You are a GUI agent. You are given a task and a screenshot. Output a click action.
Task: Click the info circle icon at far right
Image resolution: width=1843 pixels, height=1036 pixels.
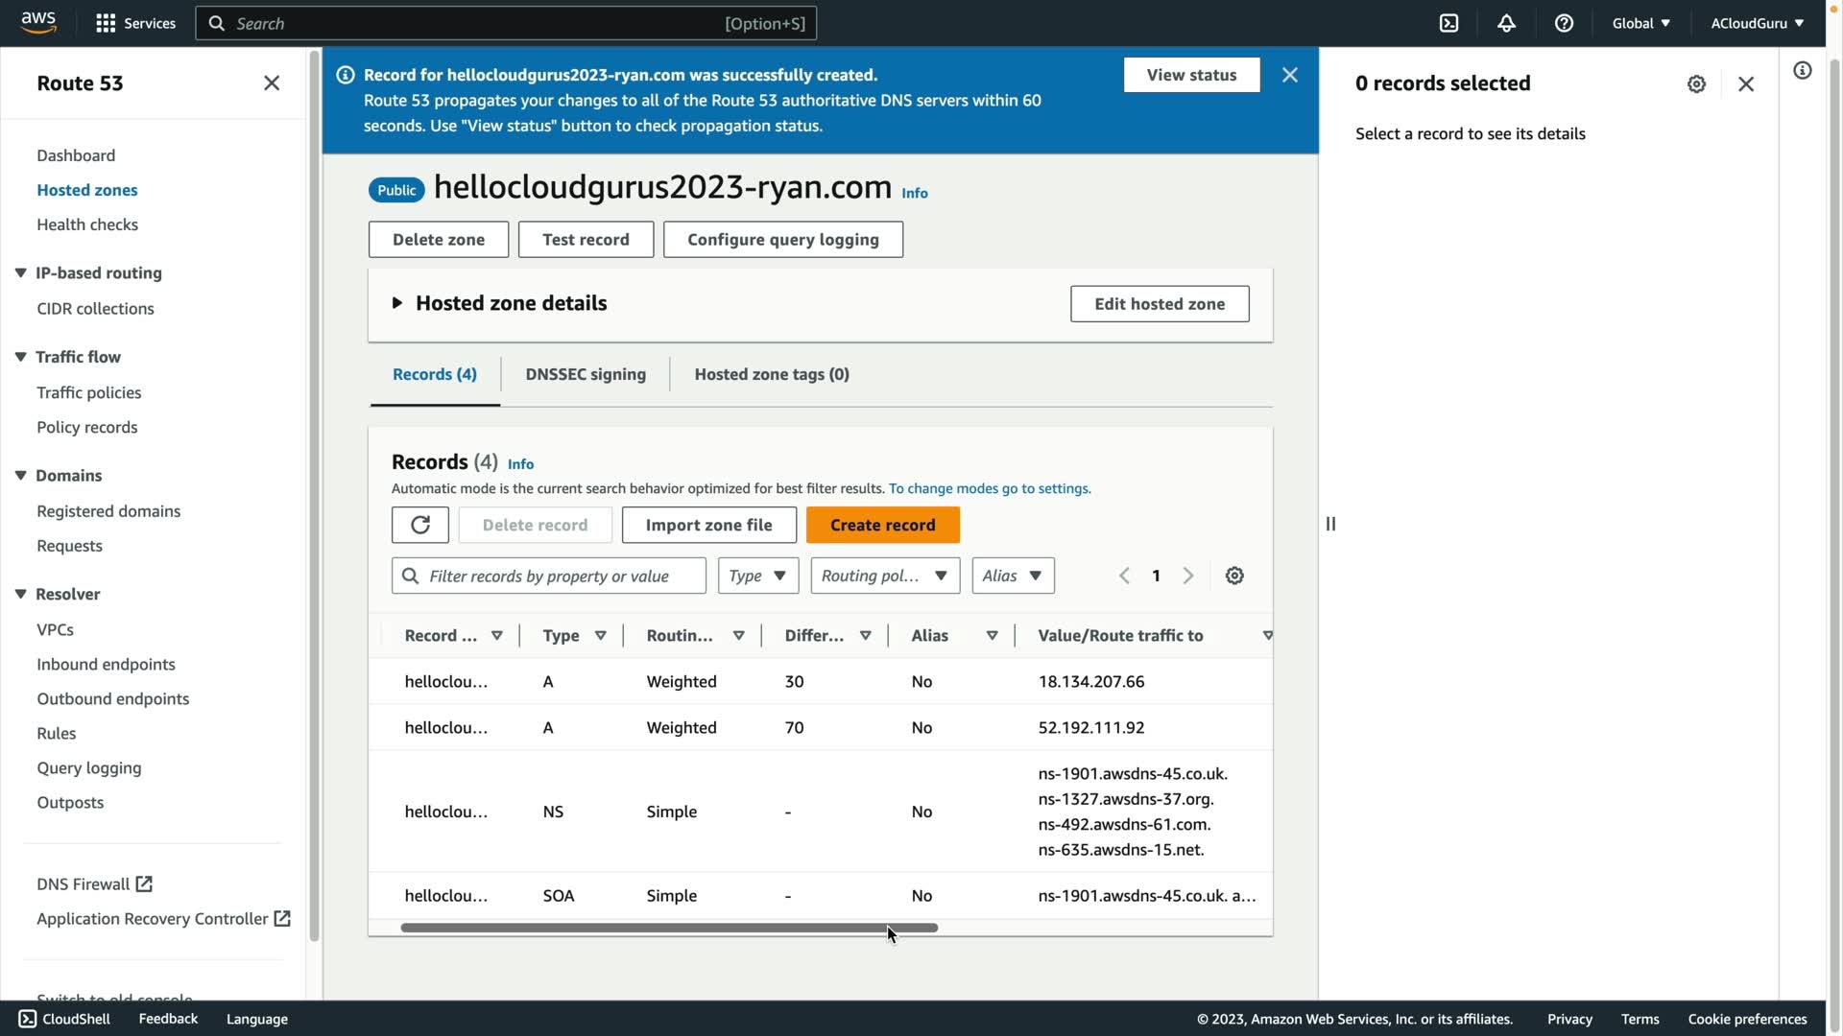[x=1802, y=71]
